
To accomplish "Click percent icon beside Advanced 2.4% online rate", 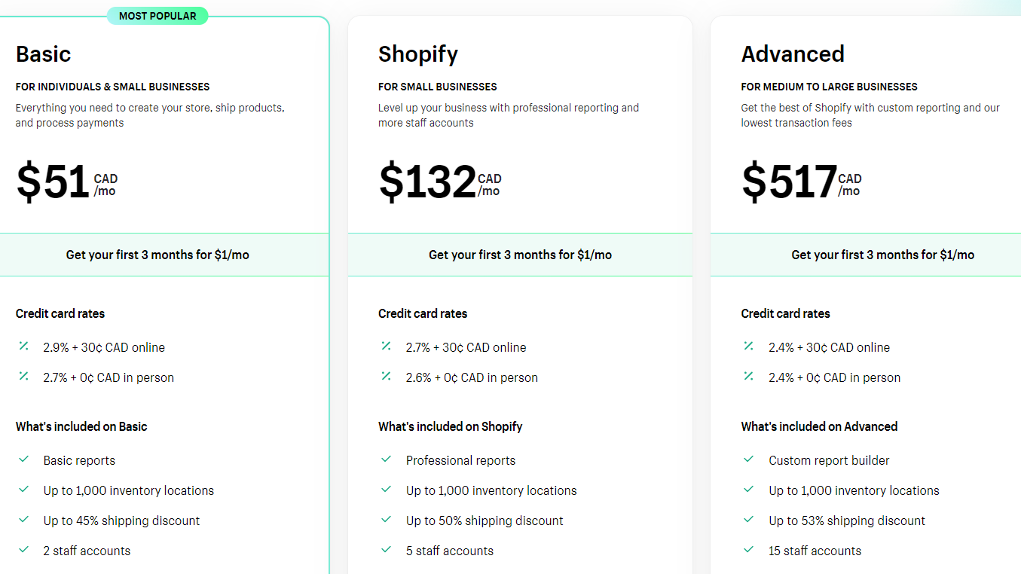I will click(749, 347).
